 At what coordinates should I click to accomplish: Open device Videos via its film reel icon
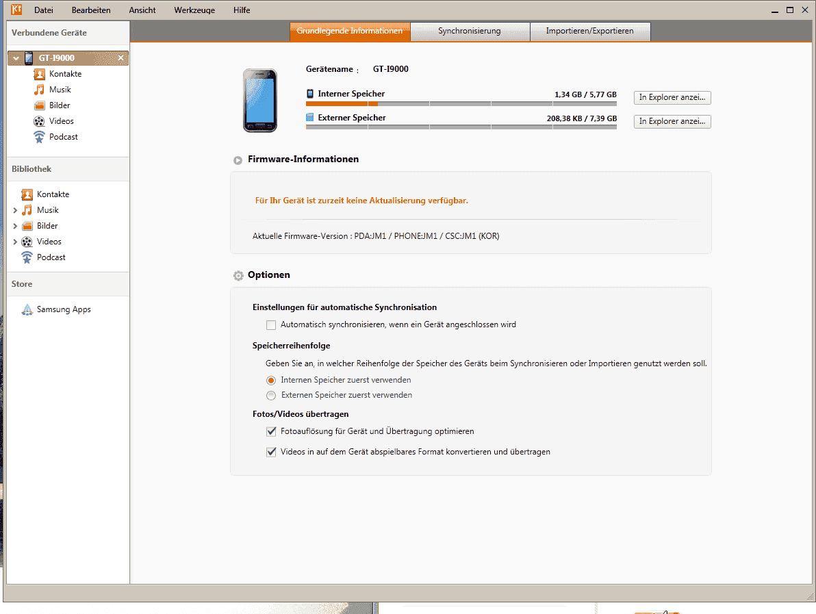tap(39, 121)
